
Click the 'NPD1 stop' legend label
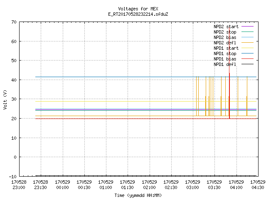point(225,53)
